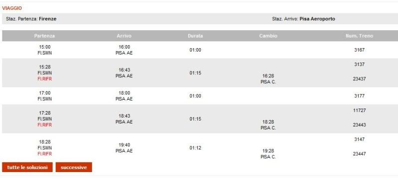
Task: Select train number 3167
Action: 359,50
